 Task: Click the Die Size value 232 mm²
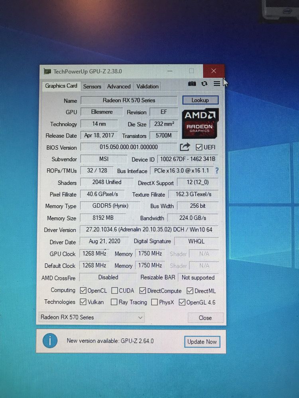coord(164,124)
